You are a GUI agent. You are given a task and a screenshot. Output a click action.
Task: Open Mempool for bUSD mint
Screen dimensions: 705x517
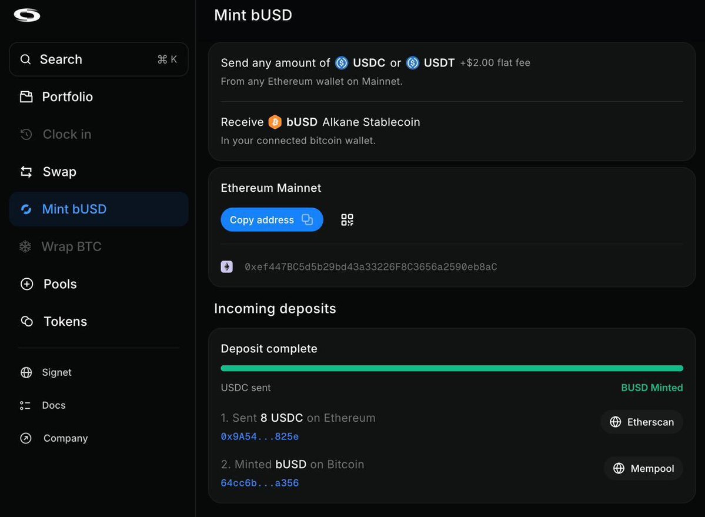pyautogui.click(x=643, y=468)
